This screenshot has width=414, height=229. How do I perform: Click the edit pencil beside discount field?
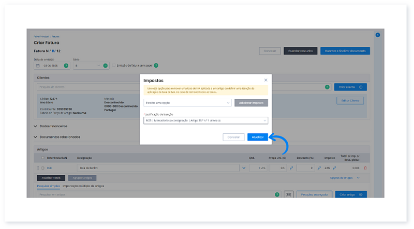pos(319,168)
